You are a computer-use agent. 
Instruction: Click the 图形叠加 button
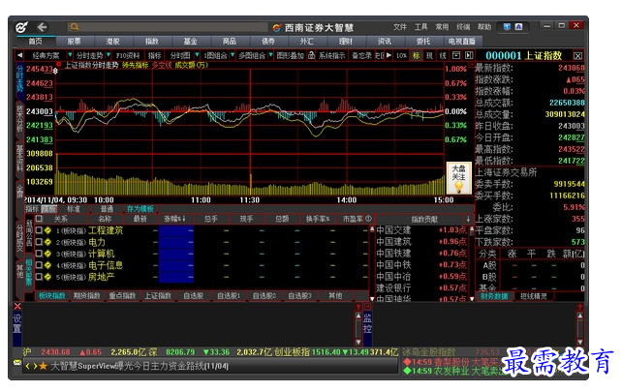(x=291, y=55)
